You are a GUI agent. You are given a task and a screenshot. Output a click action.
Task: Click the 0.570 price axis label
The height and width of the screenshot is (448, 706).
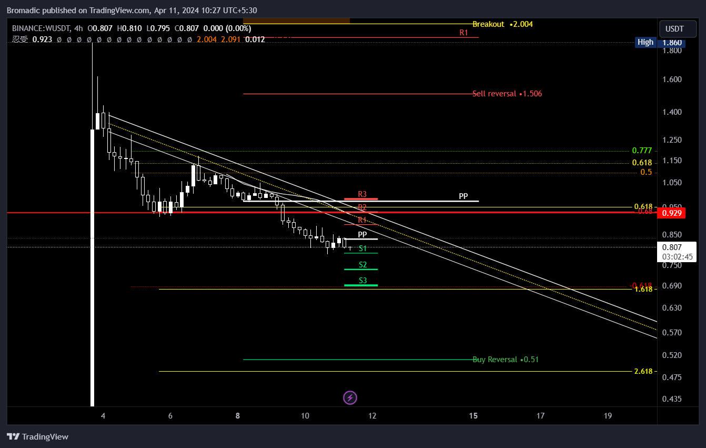tap(672, 333)
